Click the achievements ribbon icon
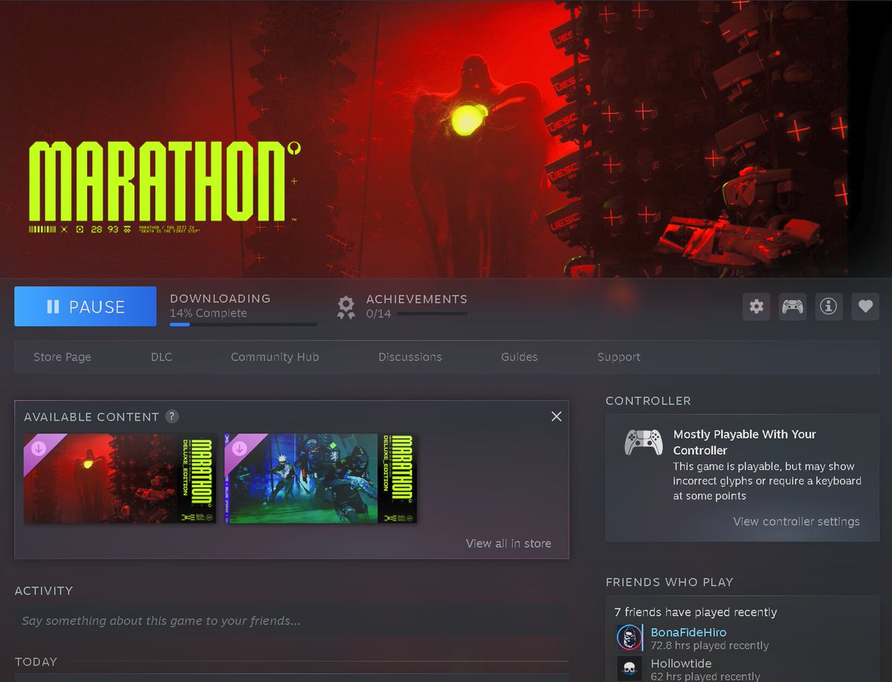This screenshot has height=682, width=892. [346, 307]
